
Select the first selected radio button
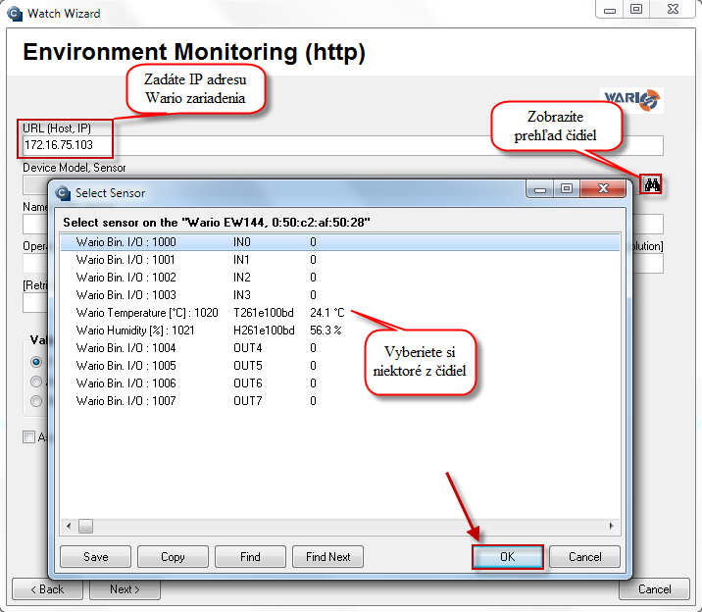pyautogui.click(x=36, y=361)
